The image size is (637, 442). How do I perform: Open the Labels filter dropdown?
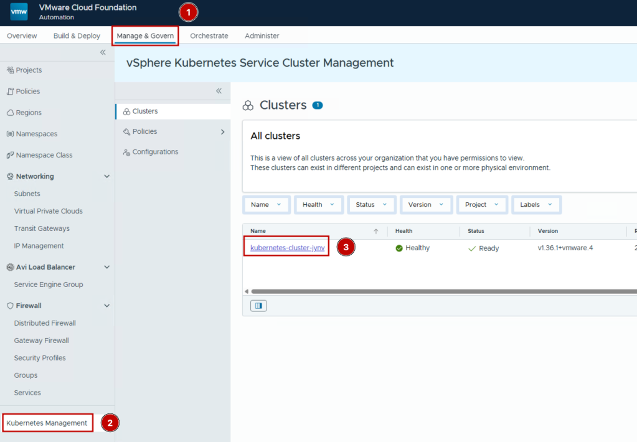536,205
